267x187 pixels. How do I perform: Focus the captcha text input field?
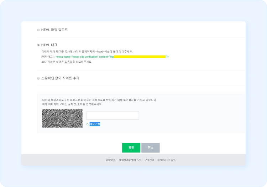tap(112, 115)
